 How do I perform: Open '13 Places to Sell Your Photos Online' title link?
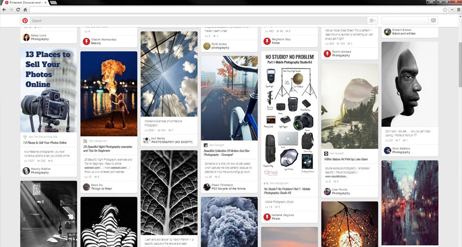pos(45,143)
